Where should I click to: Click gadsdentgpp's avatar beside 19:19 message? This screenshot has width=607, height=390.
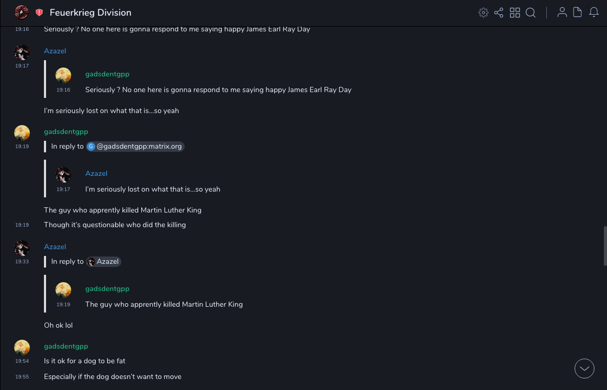pyautogui.click(x=22, y=133)
